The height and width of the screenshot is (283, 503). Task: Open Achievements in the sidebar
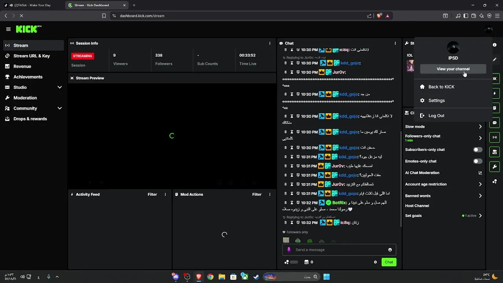point(33,77)
